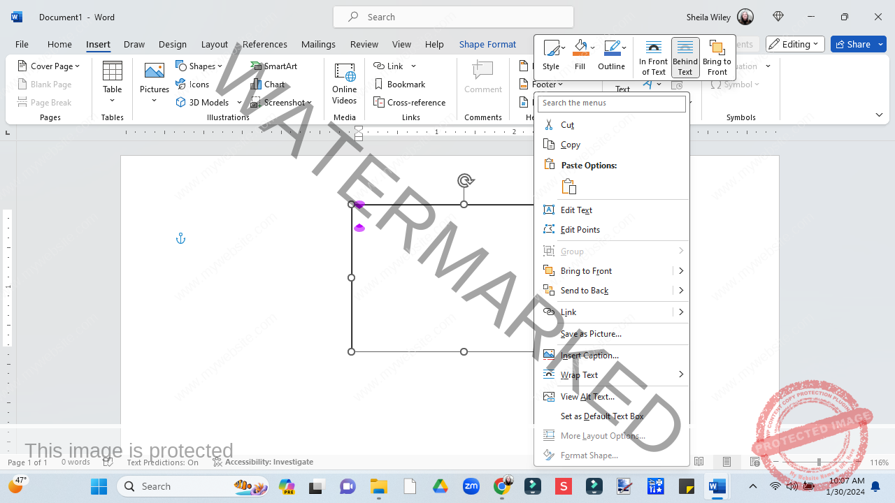895x503 pixels.
Task: Expand the Fill color dropdown arrow
Action: point(593,48)
